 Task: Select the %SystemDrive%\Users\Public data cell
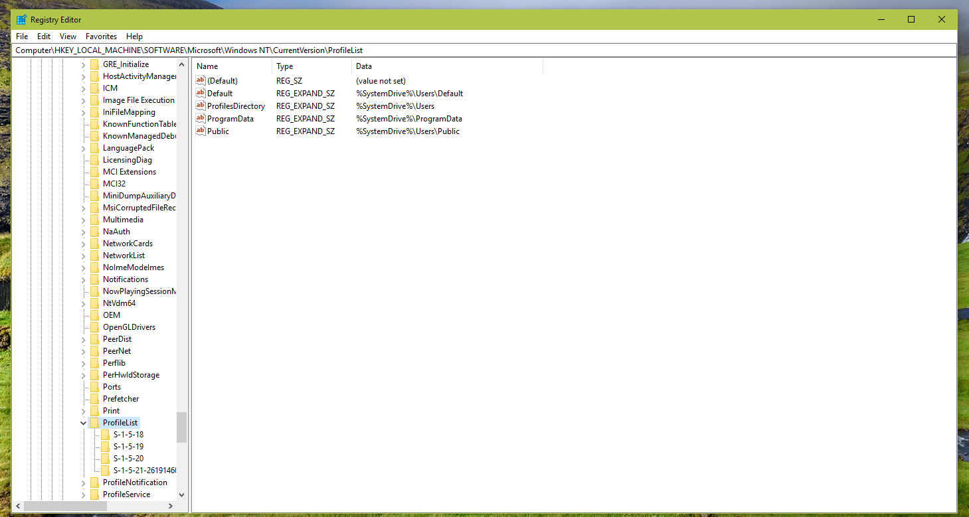(408, 131)
